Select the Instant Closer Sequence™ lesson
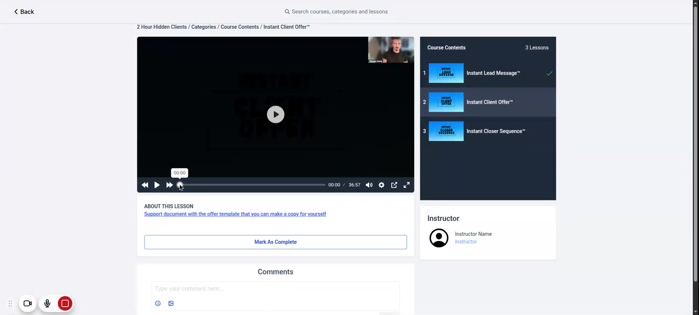Image resolution: width=699 pixels, height=315 pixels. tap(488, 131)
